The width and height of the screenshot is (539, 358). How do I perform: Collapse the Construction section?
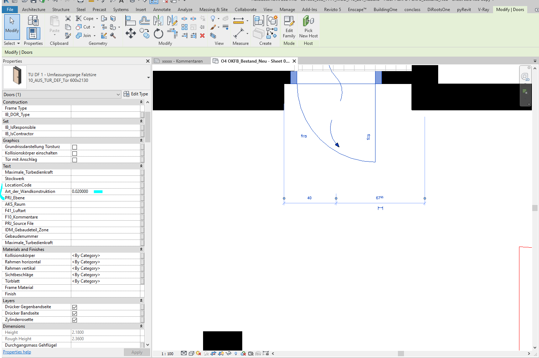click(141, 102)
